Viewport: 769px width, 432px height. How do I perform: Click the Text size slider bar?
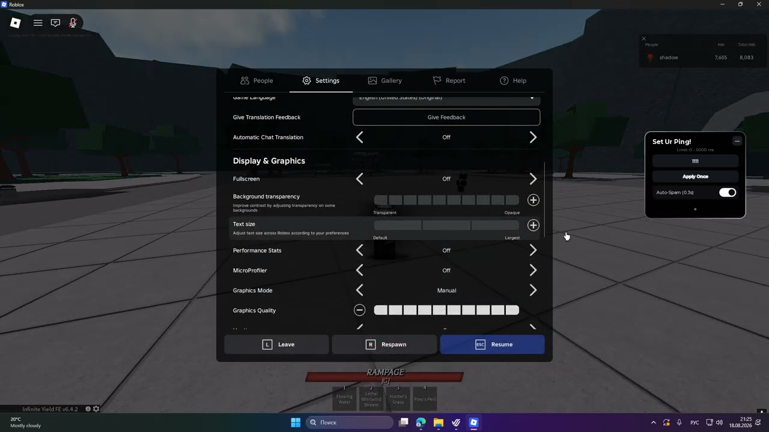tap(446, 225)
